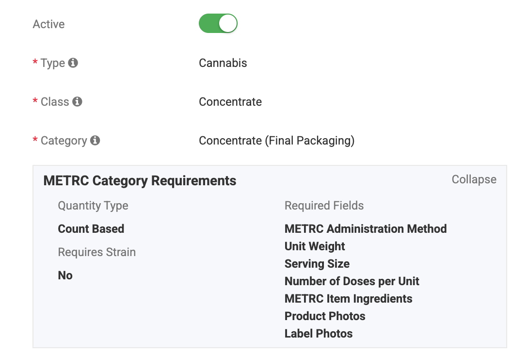The image size is (513, 355).
Task: Click the Requires Strain label
Action: point(97,252)
